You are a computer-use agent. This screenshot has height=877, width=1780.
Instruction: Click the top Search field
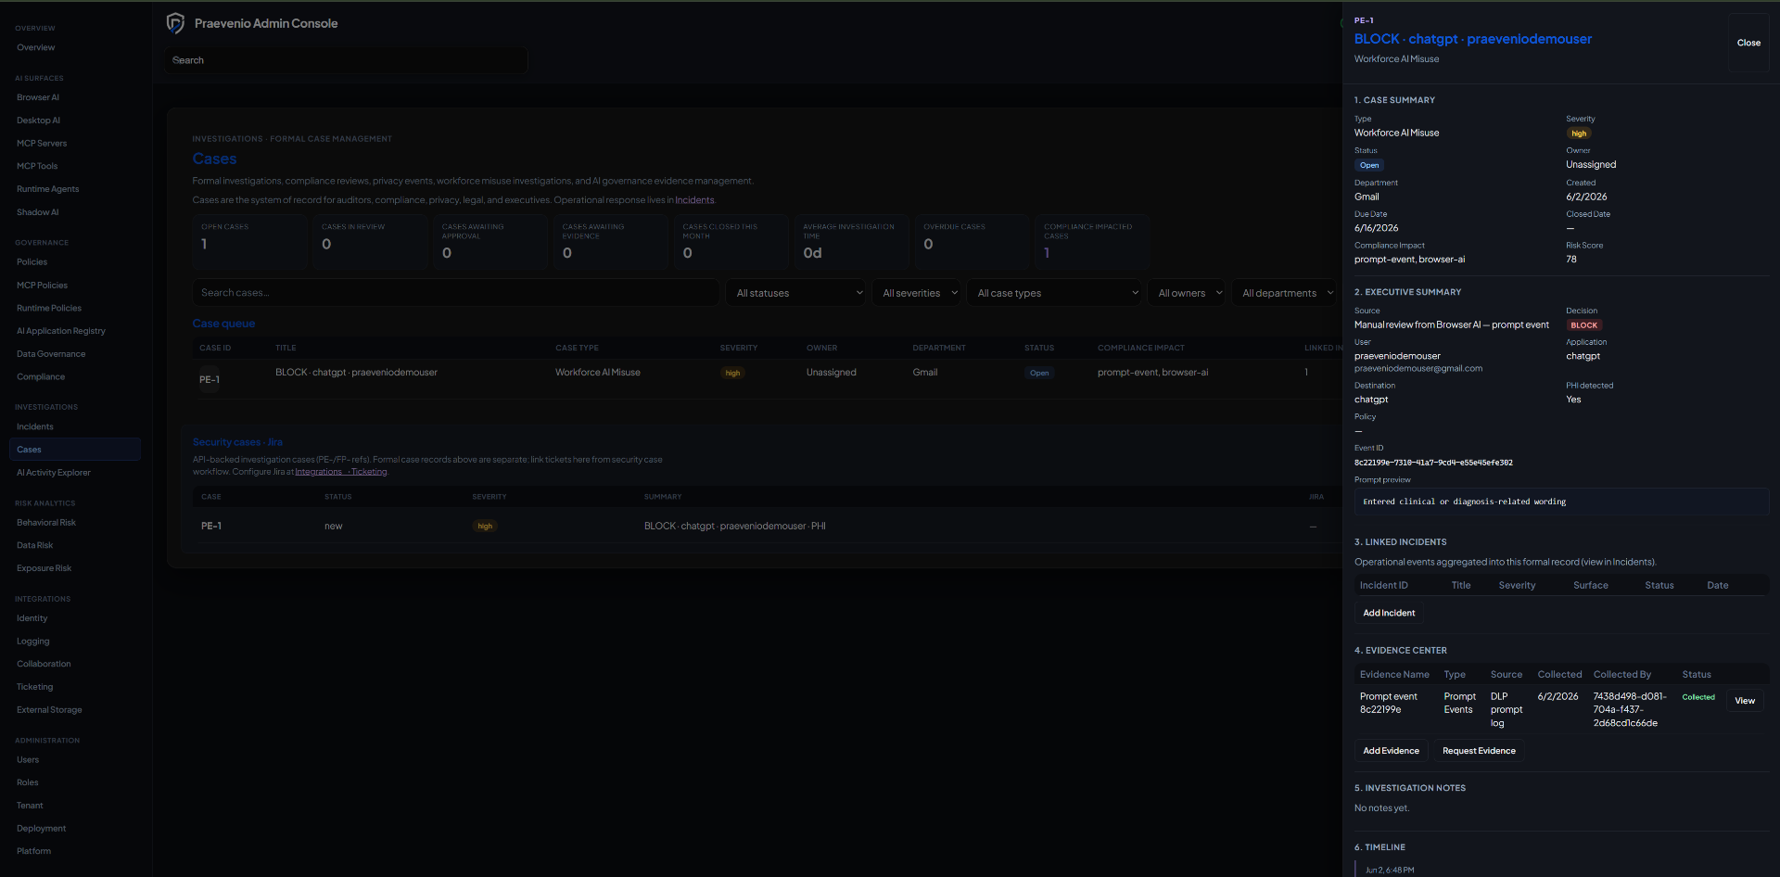coord(347,60)
